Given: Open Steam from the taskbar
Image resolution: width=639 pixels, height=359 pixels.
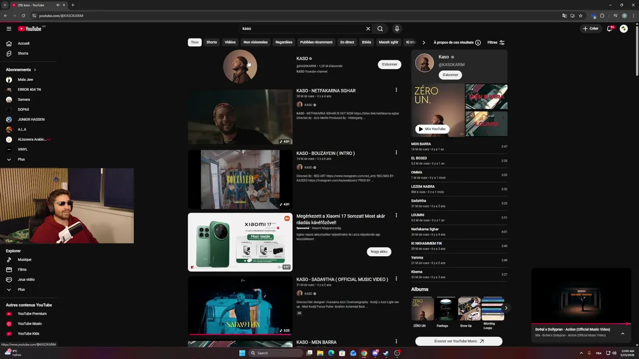Looking at the screenshot, I should [386, 353].
